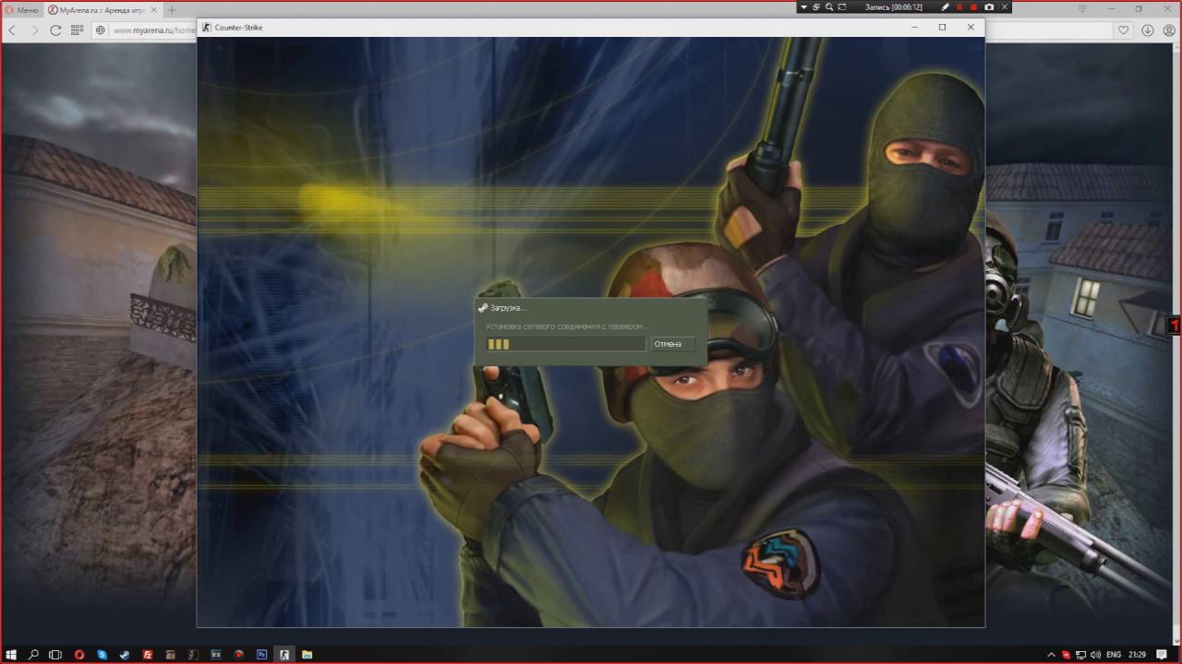Reload the browser page
The image size is (1182, 664).
(55, 30)
